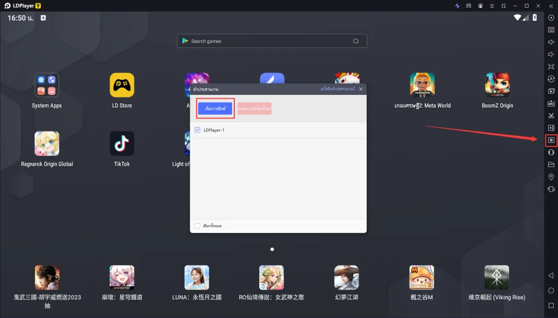
Task: Open the Viking Rise game icon
Action: pyautogui.click(x=497, y=278)
